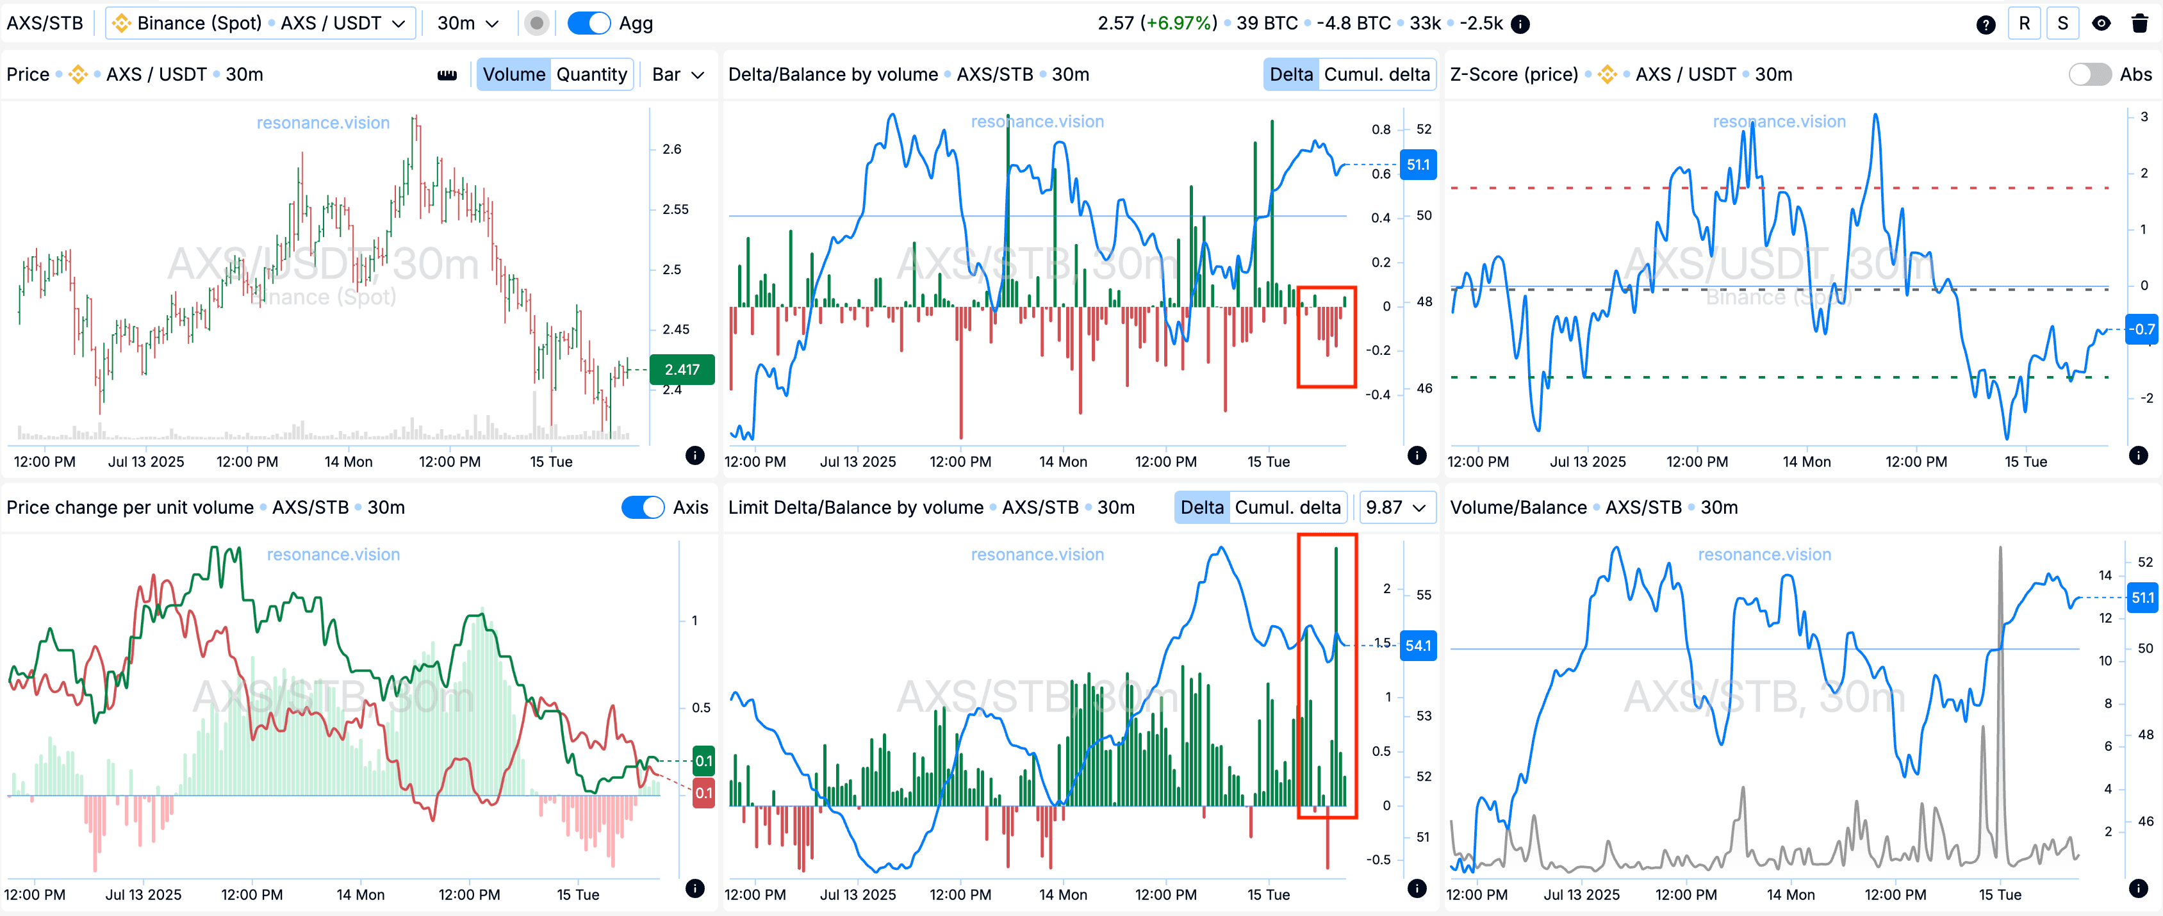
Task: Click the green 0.1 label in Price change chart
Action: pyautogui.click(x=703, y=761)
